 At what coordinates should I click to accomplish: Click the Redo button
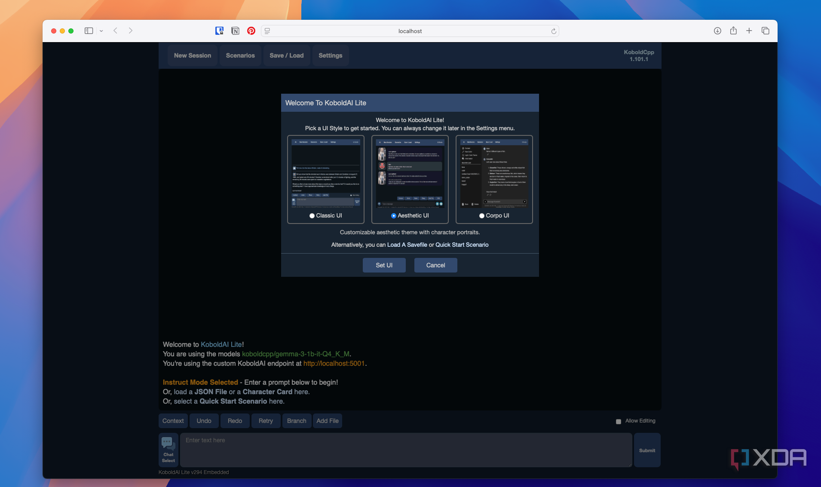pos(235,421)
